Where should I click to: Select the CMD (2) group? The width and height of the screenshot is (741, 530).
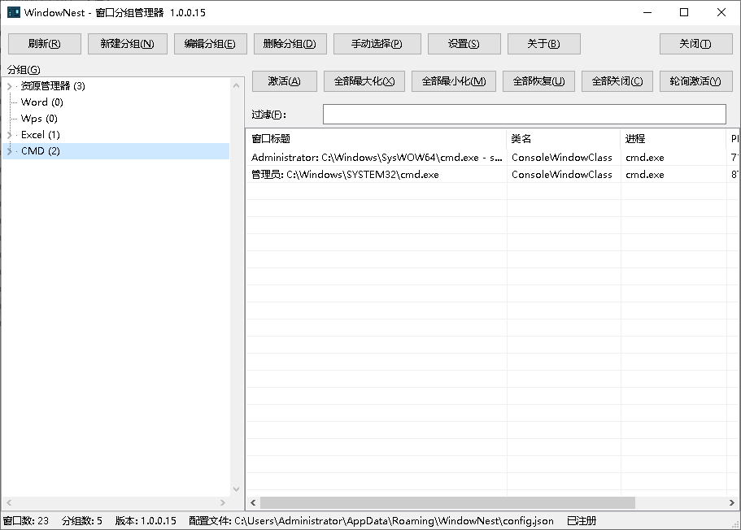point(41,151)
